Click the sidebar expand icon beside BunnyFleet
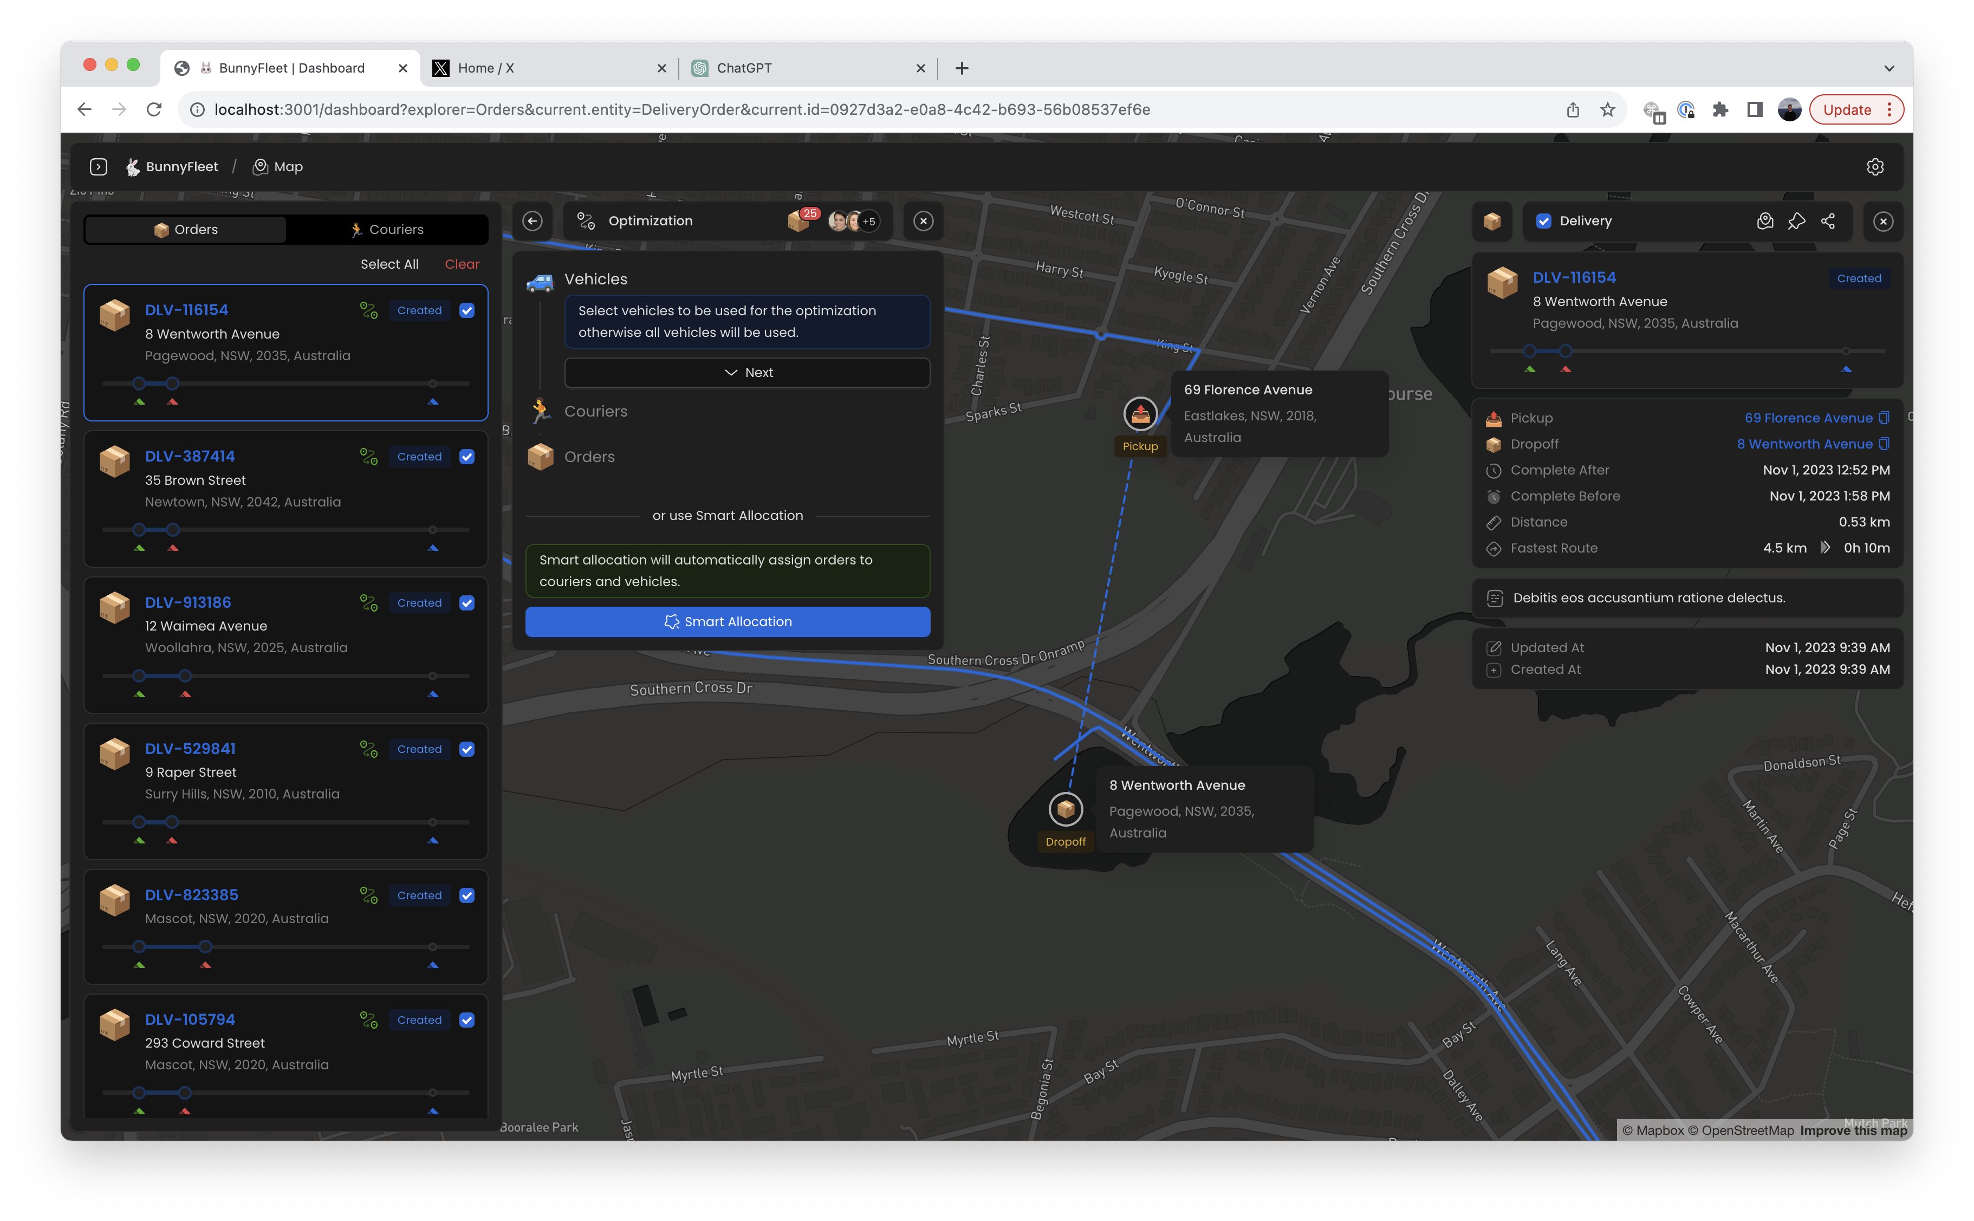Image resolution: width=1974 pixels, height=1221 pixels. 99,167
